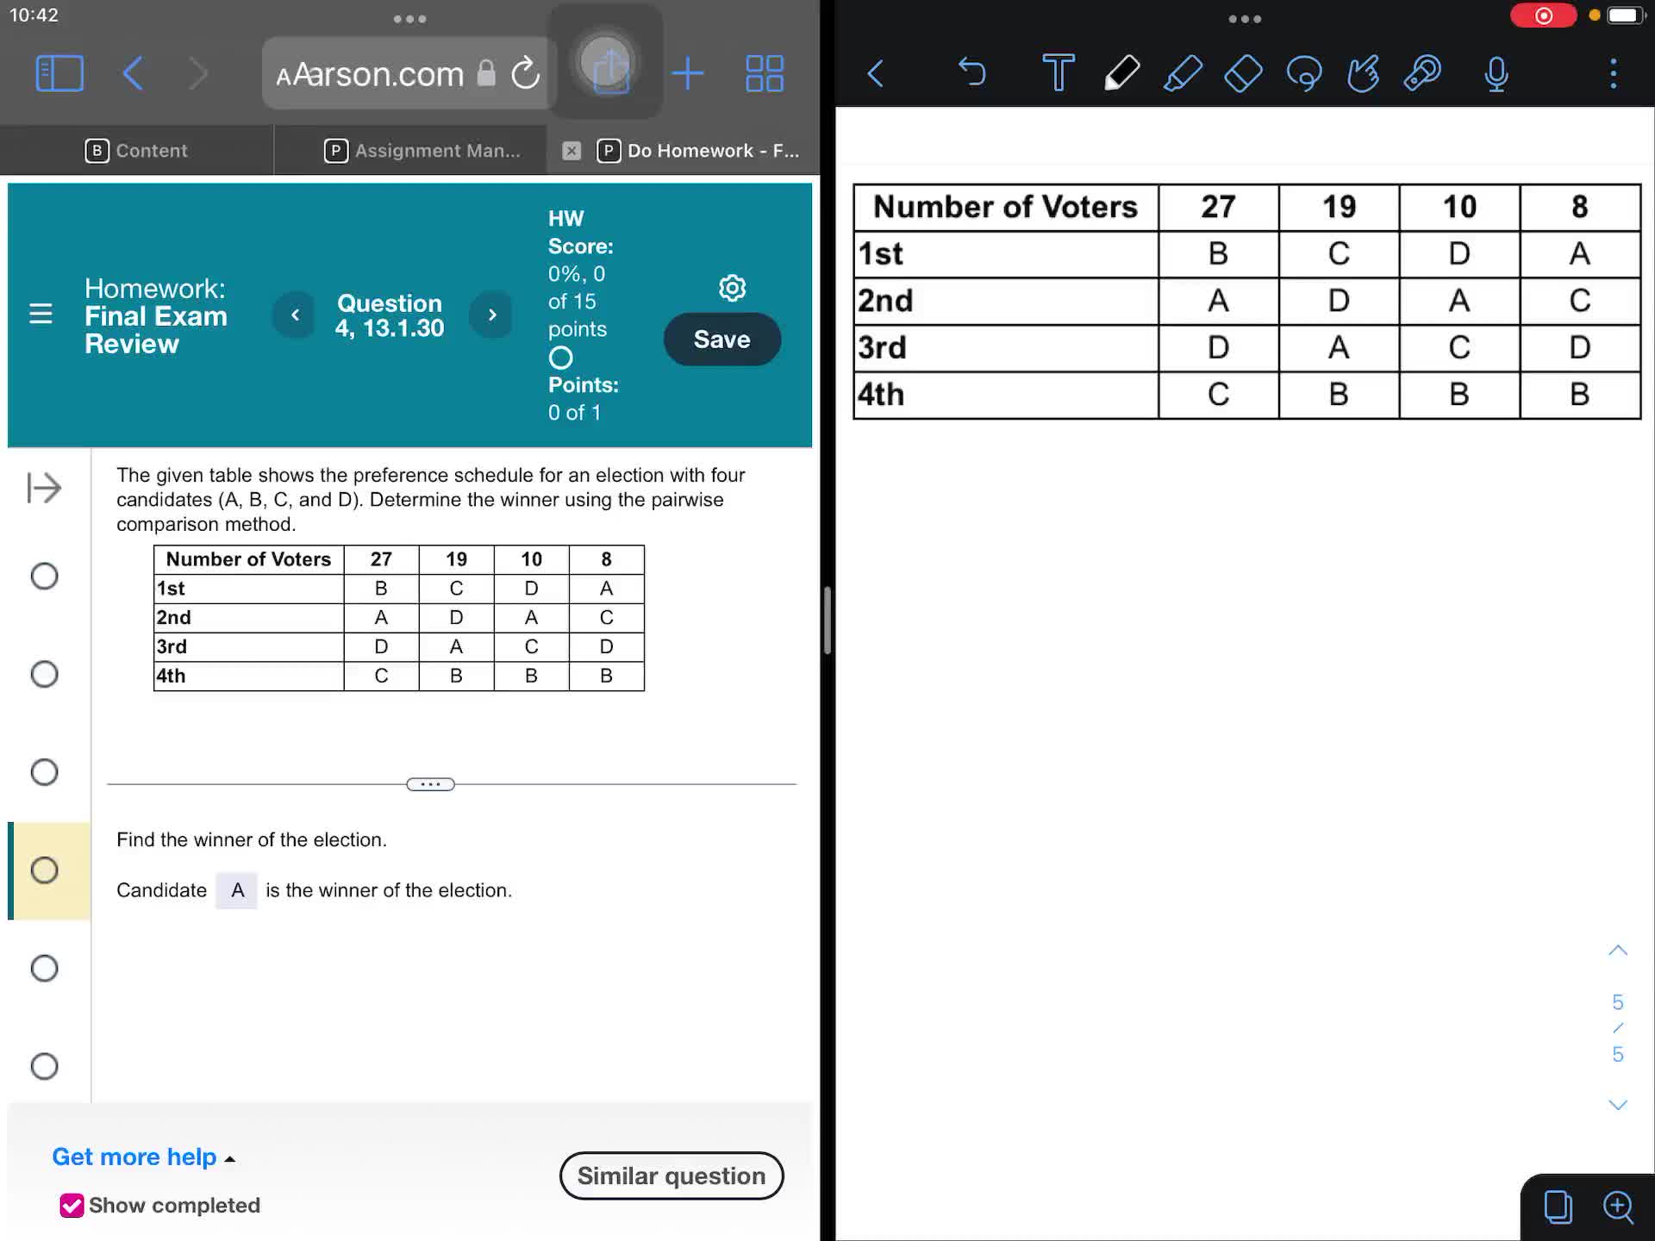Open the Safari sidebar panel icon

click(59, 73)
